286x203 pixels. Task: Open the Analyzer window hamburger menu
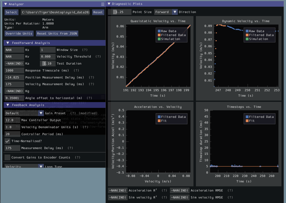[102, 4]
